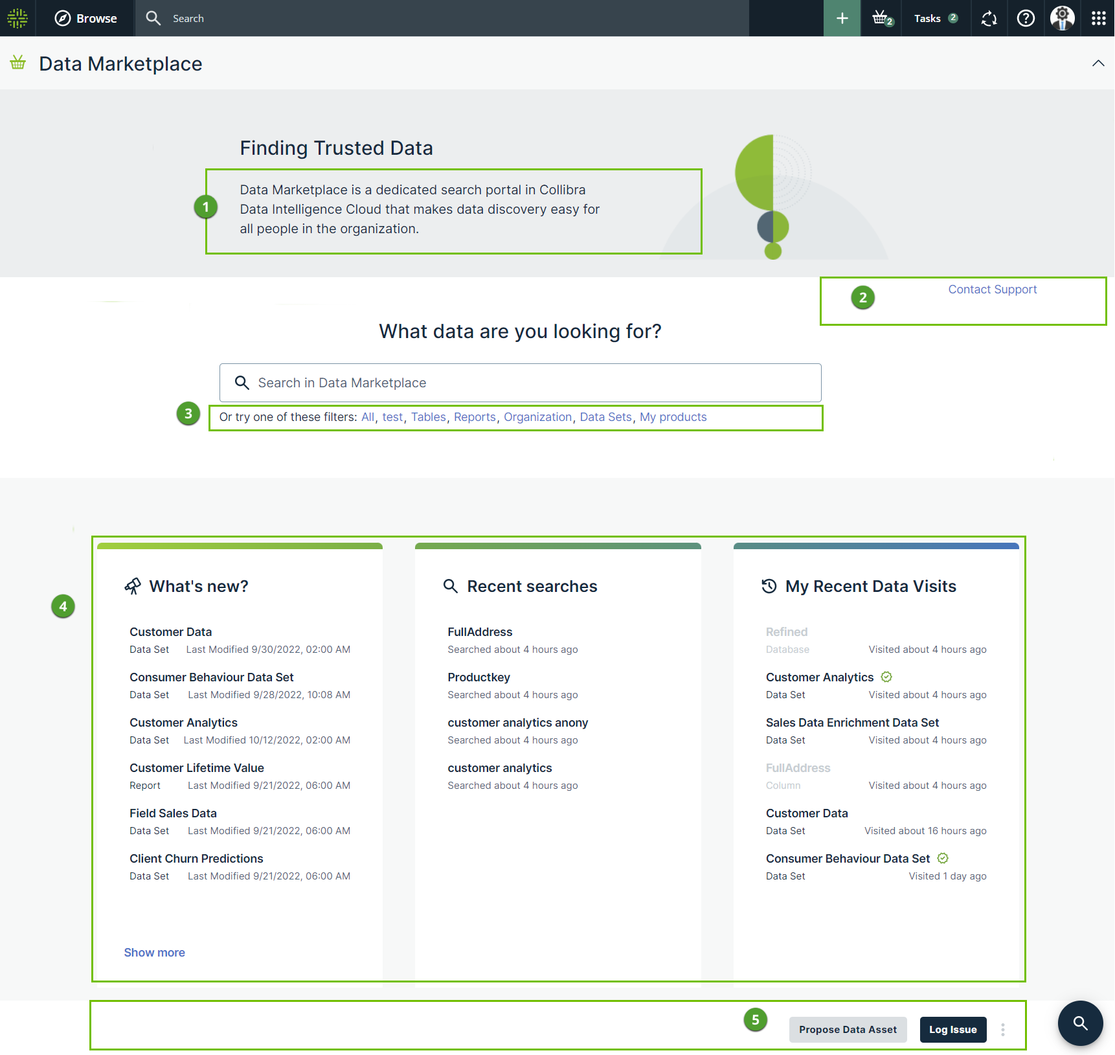This screenshot has height=1055, width=1115.
Task: Click the Collibra logo in the top bar
Action: [17, 18]
